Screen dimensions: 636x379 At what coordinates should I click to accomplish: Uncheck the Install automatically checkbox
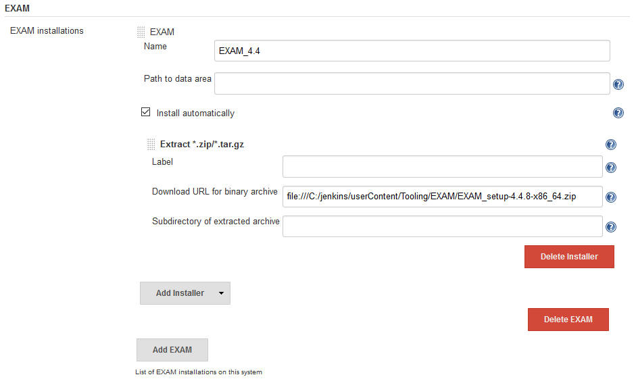click(x=145, y=112)
